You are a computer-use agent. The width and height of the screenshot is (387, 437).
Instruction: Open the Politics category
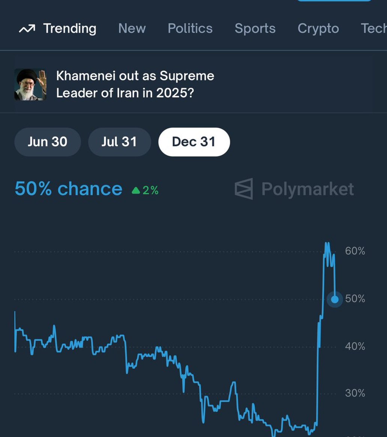190,28
